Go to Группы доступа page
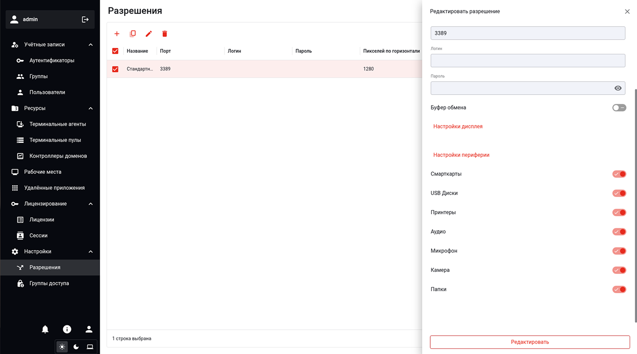 click(49, 283)
